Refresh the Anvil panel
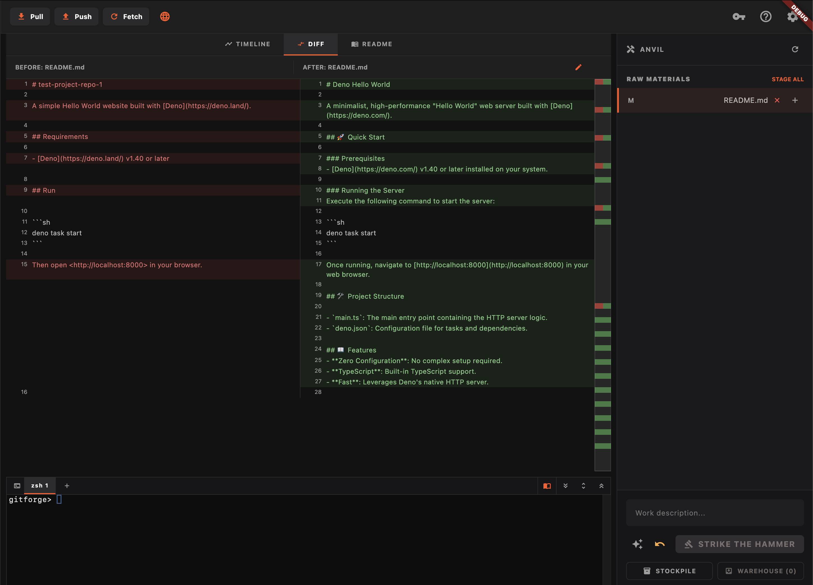The image size is (813, 585). click(795, 49)
